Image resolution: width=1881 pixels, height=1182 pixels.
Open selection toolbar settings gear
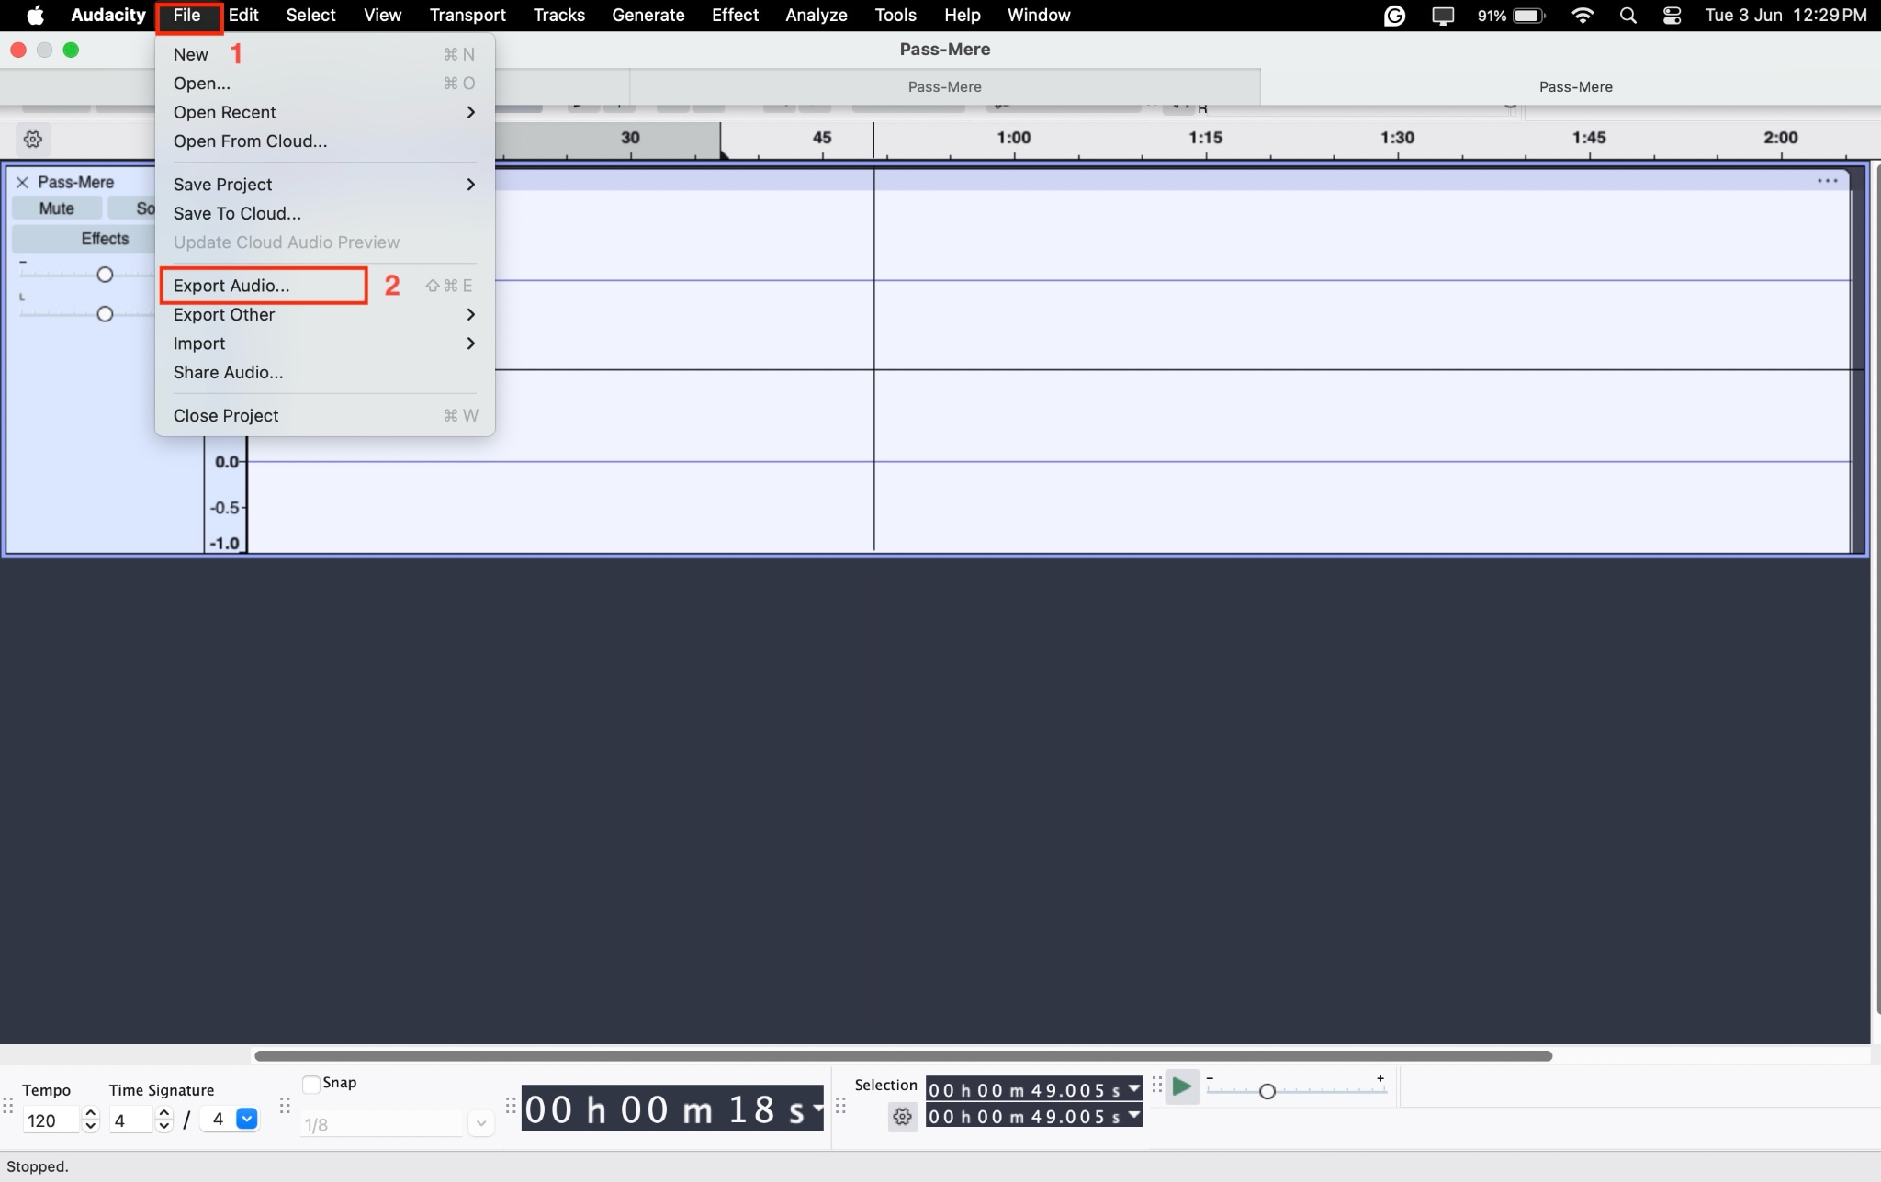[x=902, y=1117]
